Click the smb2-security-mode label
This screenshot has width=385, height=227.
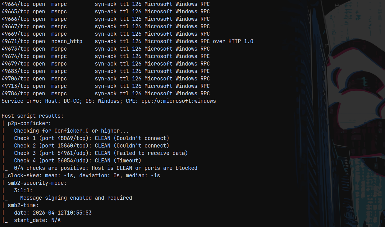pos(37,183)
